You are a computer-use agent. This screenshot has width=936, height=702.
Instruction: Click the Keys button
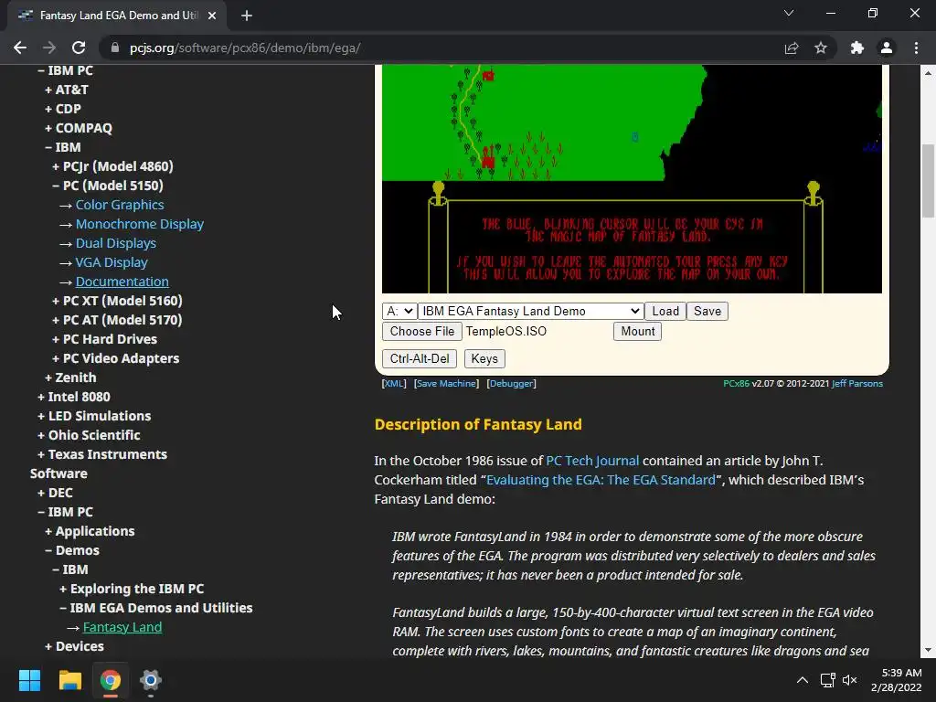pyautogui.click(x=484, y=358)
